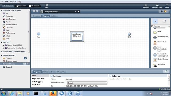
Task: Open the Help toolbar icon
Action: tap(167, 6)
